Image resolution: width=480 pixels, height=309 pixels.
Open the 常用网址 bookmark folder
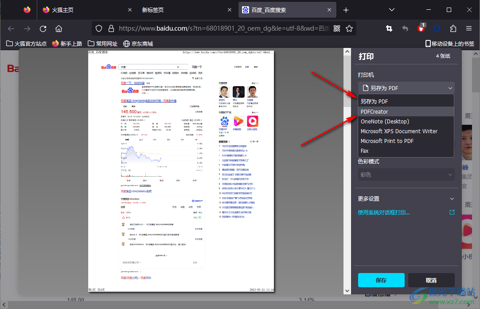point(102,44)
